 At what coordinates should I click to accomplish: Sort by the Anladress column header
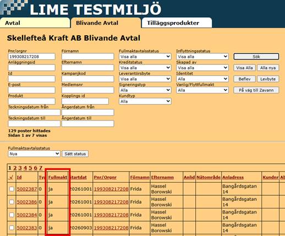pyautogui.click(x=233, y=177)
